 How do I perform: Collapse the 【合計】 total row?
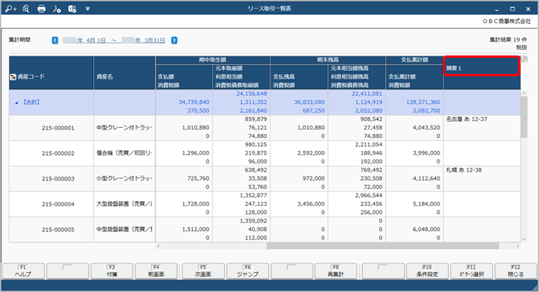pyautogui.click(x=16, y=102)
